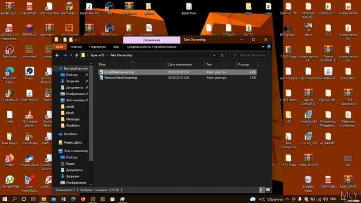Image resolution: width=361 pixels, height=203 pixels.
Task: Select FL Studio 20 desktop icon
Action: (x=10, y=95)
